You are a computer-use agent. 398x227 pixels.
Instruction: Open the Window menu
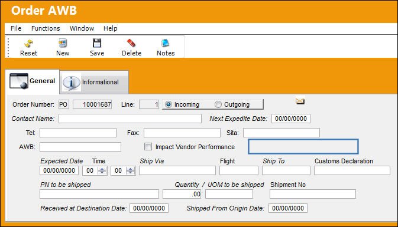pyautogui.click(x=82, y=28)
